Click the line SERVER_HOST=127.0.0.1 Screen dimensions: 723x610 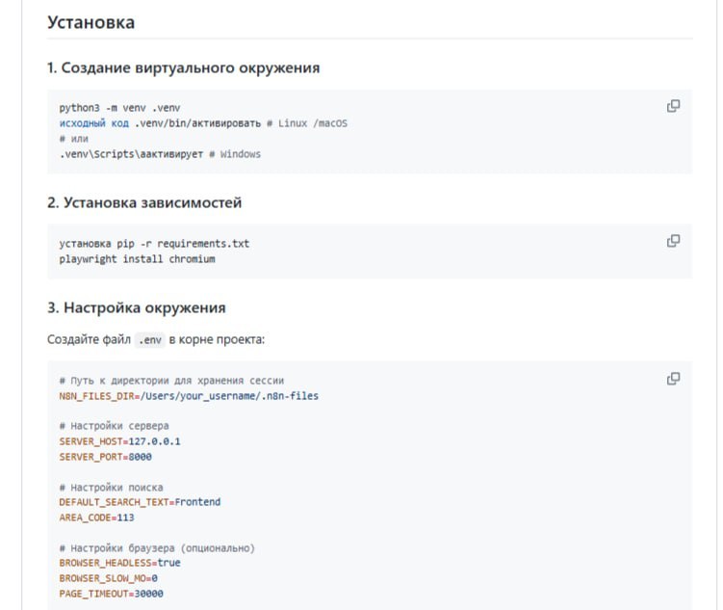(x=120, y=441)
